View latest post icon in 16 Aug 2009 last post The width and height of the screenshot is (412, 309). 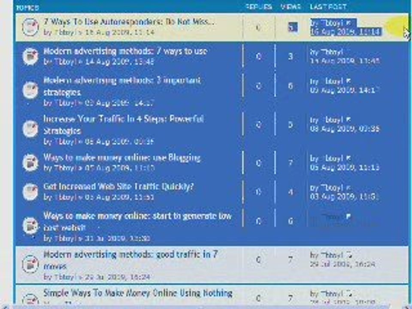(348, 23)
